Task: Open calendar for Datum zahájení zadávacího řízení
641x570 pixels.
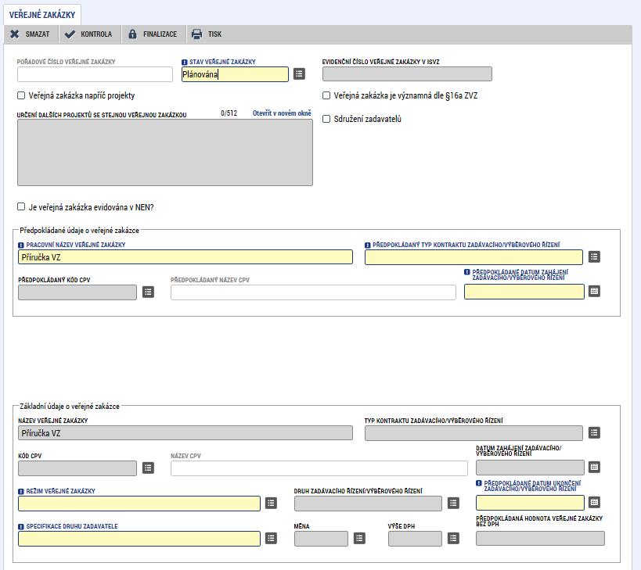Action: [x=594, y=467]
